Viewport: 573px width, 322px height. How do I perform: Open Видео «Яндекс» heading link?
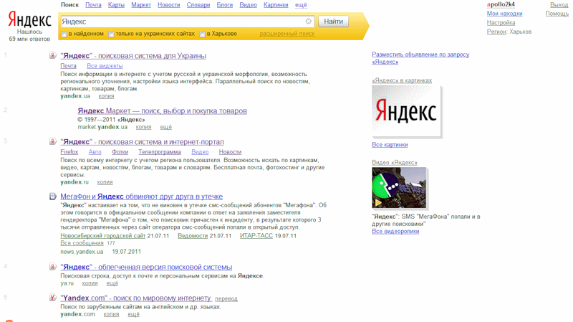coord(395,162)
